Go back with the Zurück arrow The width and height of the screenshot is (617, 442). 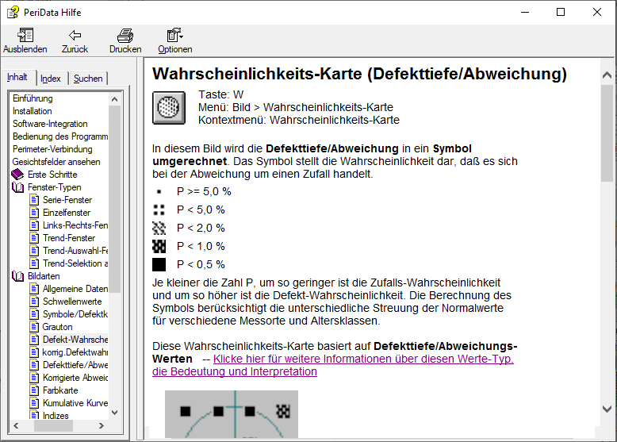75,36
